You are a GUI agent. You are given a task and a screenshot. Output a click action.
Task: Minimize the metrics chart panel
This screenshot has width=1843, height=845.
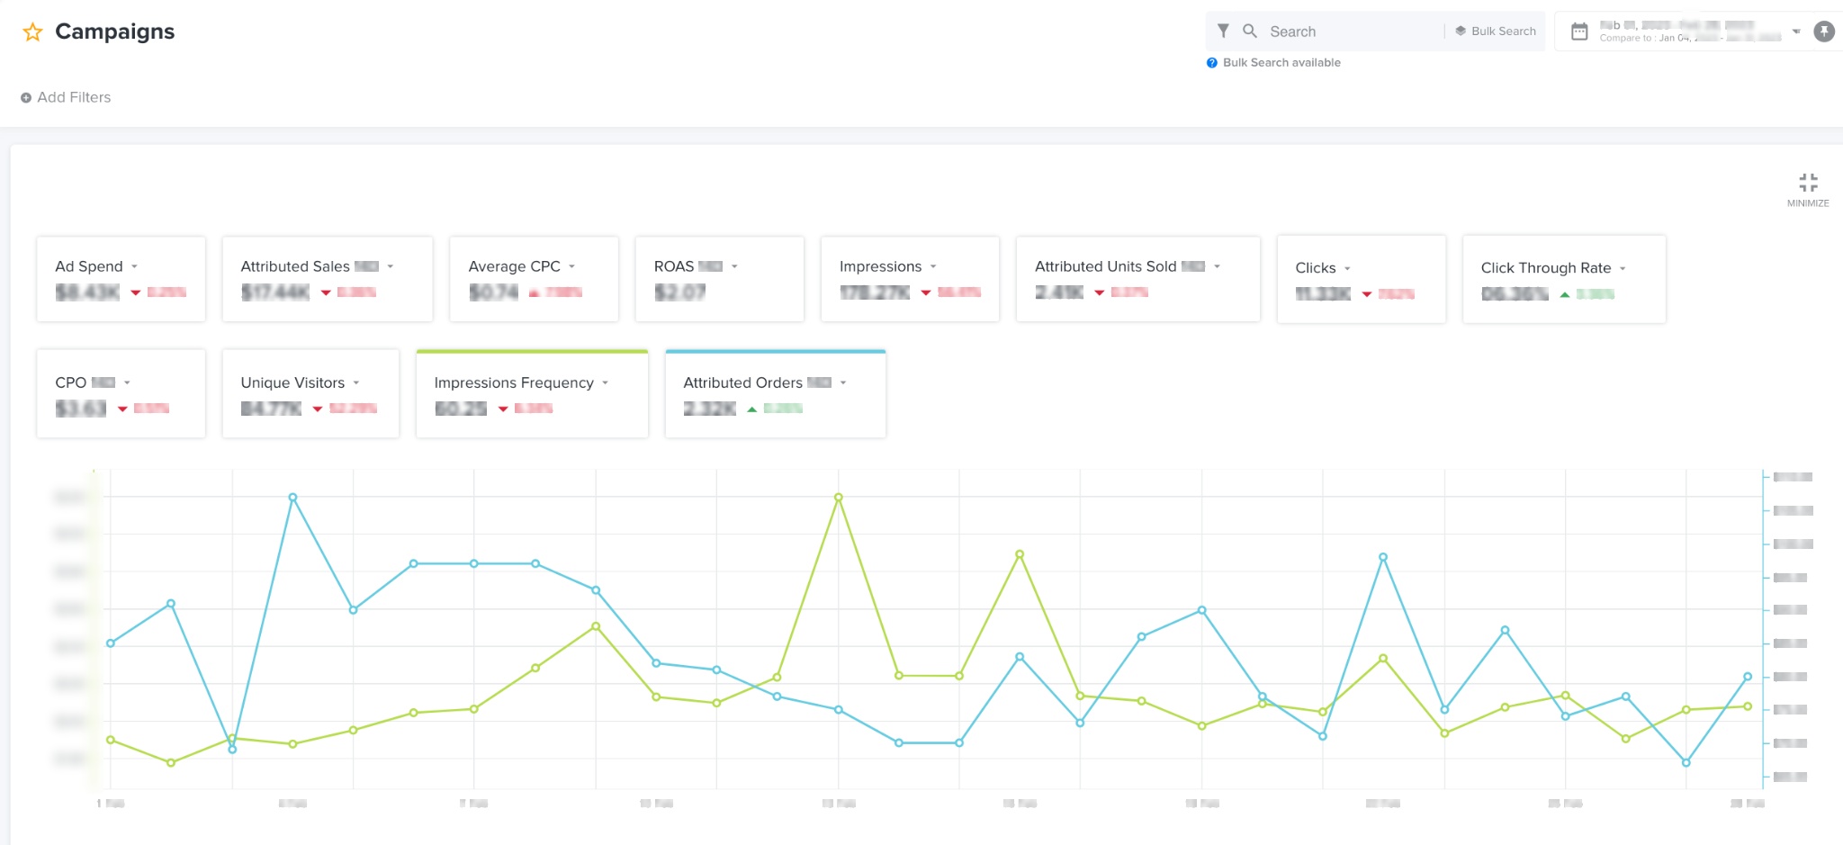click(1808, 190)
